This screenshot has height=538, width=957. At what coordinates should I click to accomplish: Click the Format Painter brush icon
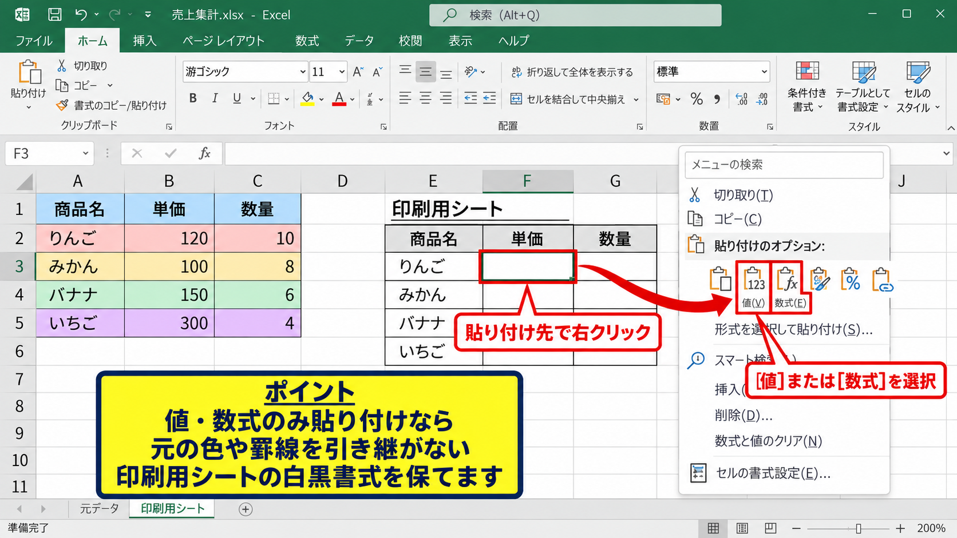click(x=62, y=105)
